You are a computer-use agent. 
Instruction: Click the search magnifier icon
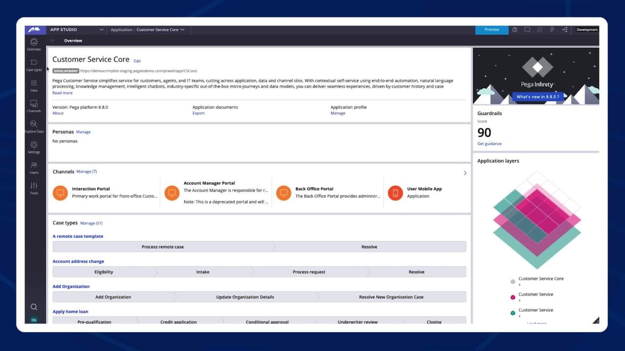(34, 307)
